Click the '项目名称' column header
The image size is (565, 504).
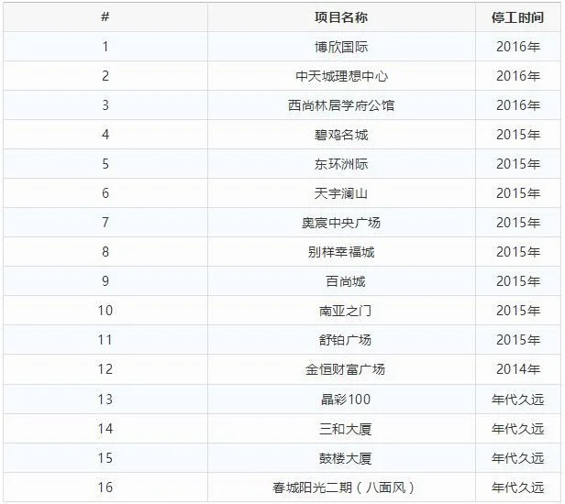point(341,16)
